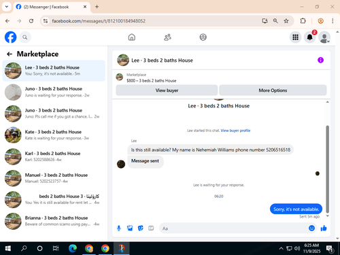Choose a sticker from the sticker icon
The height and width of the screenshot is (255, 340).
click(x=141, y=228)
